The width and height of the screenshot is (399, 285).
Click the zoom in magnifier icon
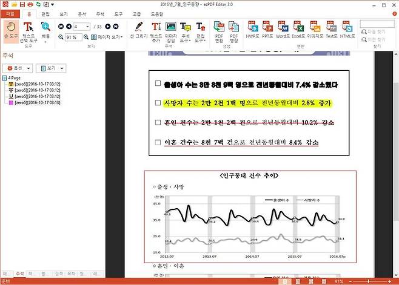pos(86,37)
